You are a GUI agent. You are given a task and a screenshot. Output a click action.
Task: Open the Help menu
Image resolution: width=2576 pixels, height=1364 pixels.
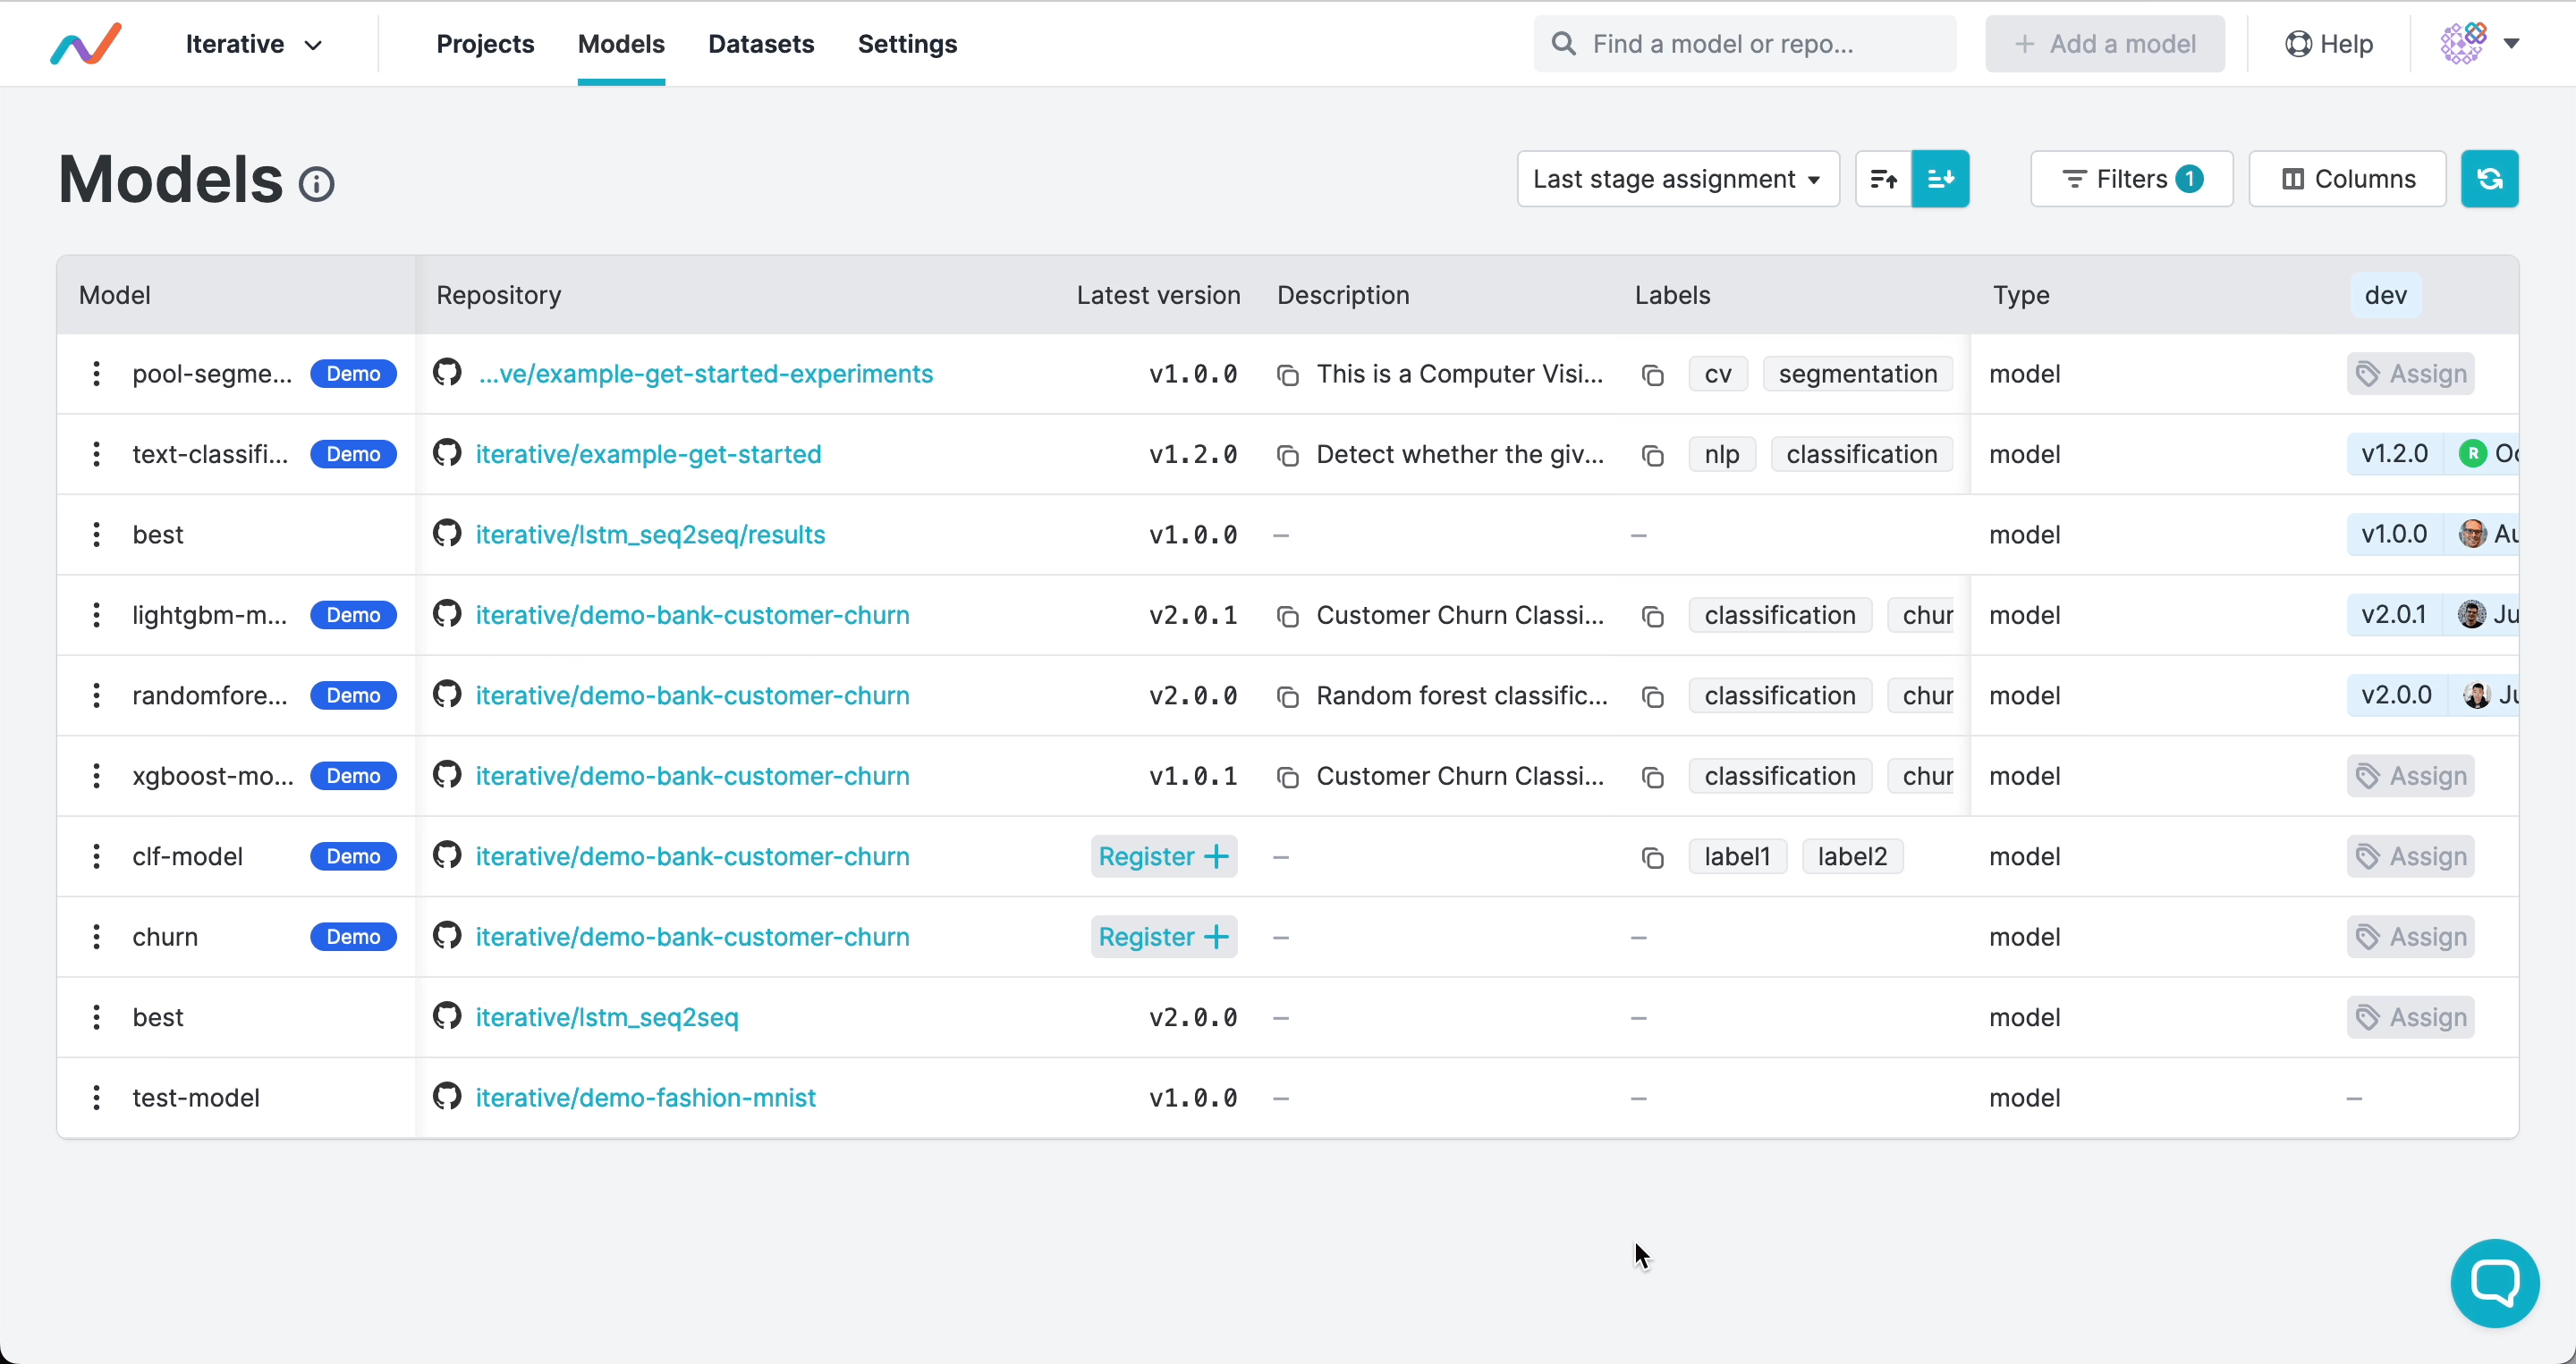point(2329,43)
